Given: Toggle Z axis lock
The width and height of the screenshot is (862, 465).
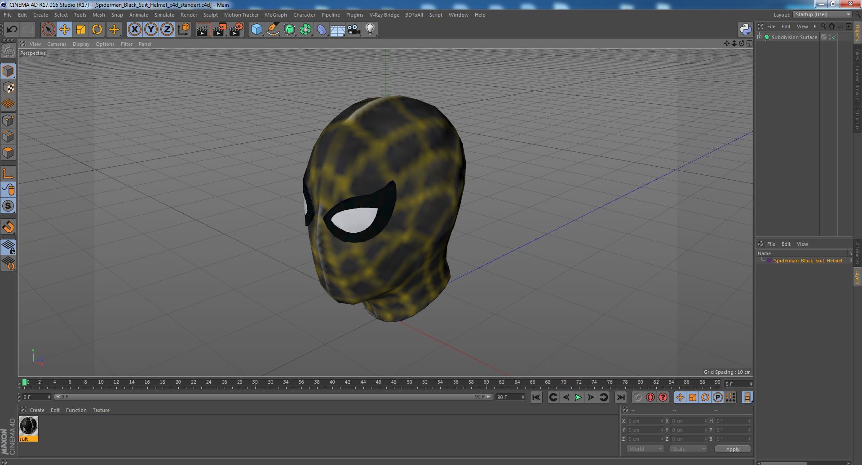Looking at the screenshot, I should (x=167, y=30).
